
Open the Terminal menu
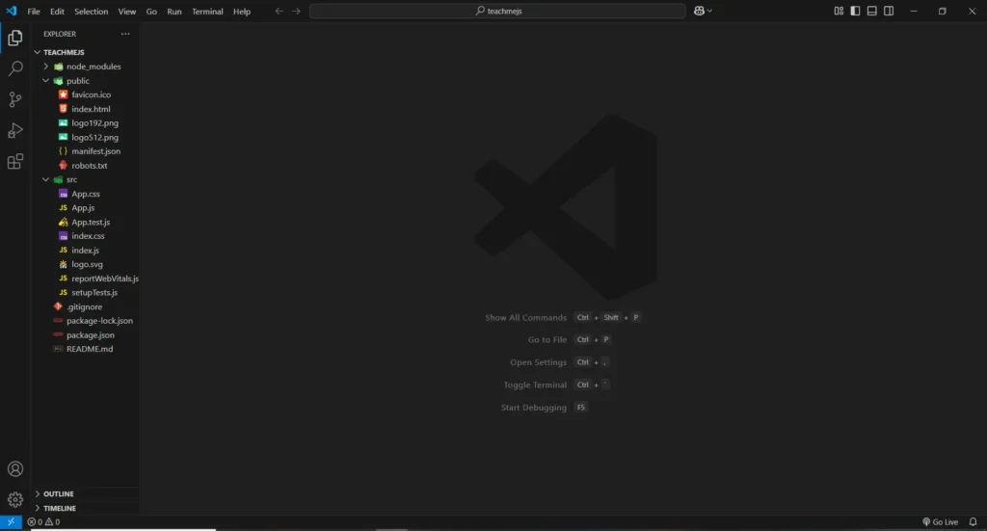pos(207,12)
